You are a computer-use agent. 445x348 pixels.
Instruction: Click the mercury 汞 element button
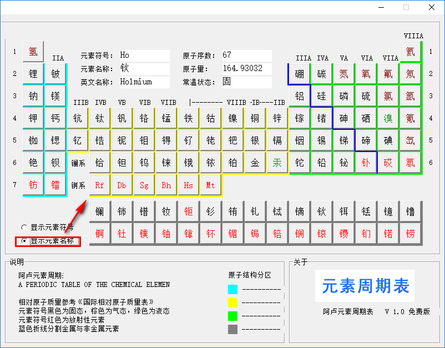(277, 163)
